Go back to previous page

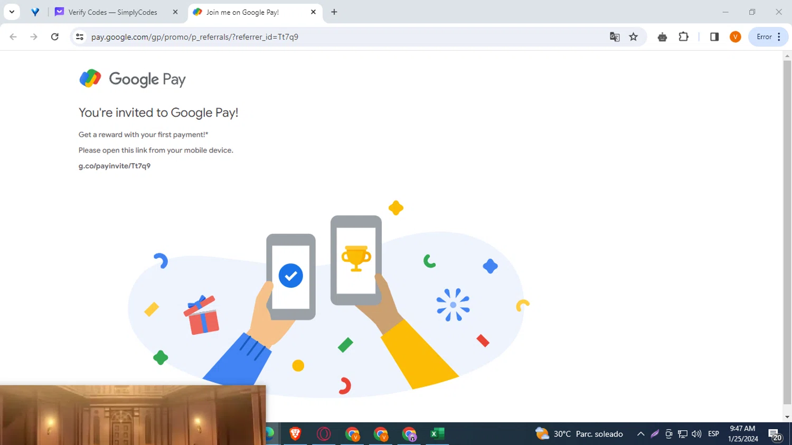pyautogui.click(x=13, y=37)
